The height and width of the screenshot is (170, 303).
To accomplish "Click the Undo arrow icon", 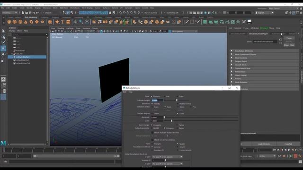I will click(34, 13).
